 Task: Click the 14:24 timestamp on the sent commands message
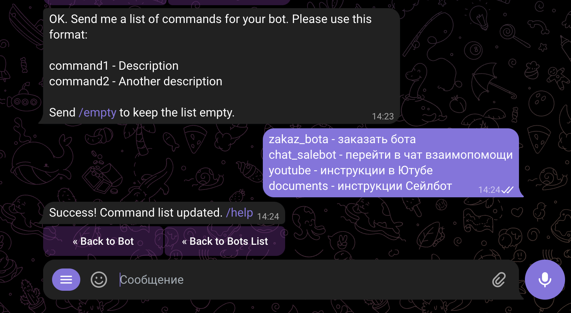coord(489,190)
